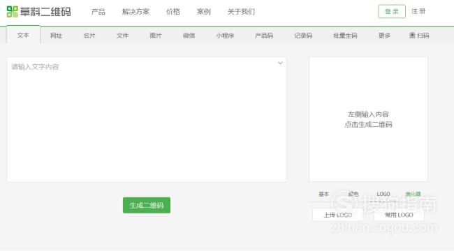The width and height of the screenshot is (454, 251).
Task: Switch to the 批量生码 tab
Action: [x=345, y=36]
